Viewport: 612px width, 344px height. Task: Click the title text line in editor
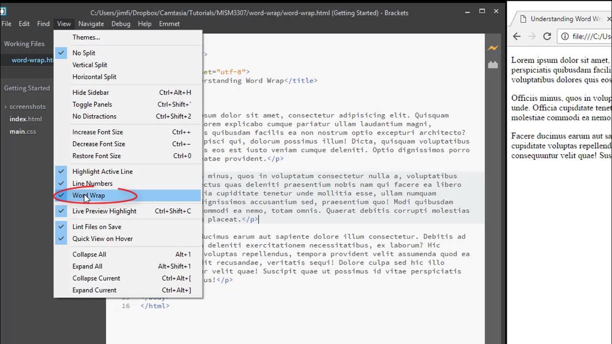click(x=260, y=81)
